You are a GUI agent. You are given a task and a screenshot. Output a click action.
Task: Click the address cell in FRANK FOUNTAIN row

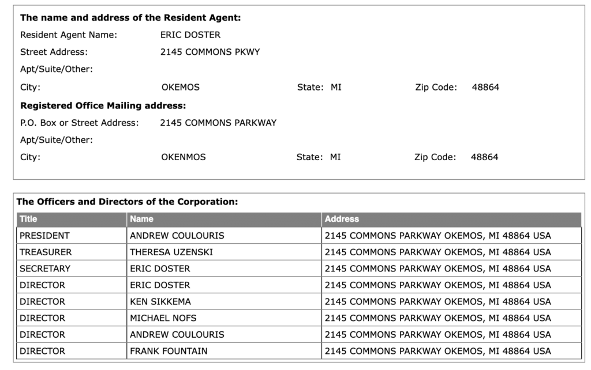[451, 351]
